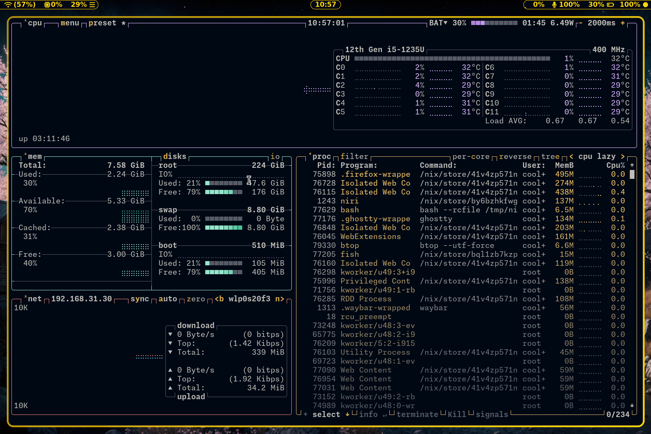Decrease update interval with the minus sign
Viewport: 651px width, 434px height.
(581, 23)
